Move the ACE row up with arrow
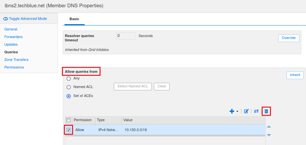Image resolution: width=306 pixels, height=145 pixels. coord(269,126)
